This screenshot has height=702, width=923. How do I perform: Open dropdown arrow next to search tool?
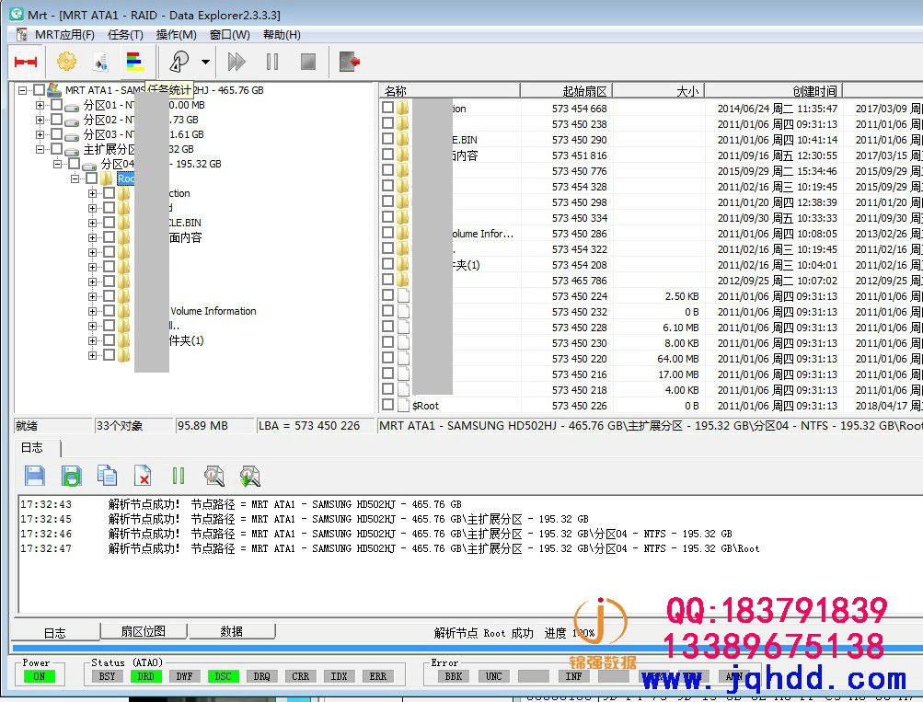coord(205,62)
